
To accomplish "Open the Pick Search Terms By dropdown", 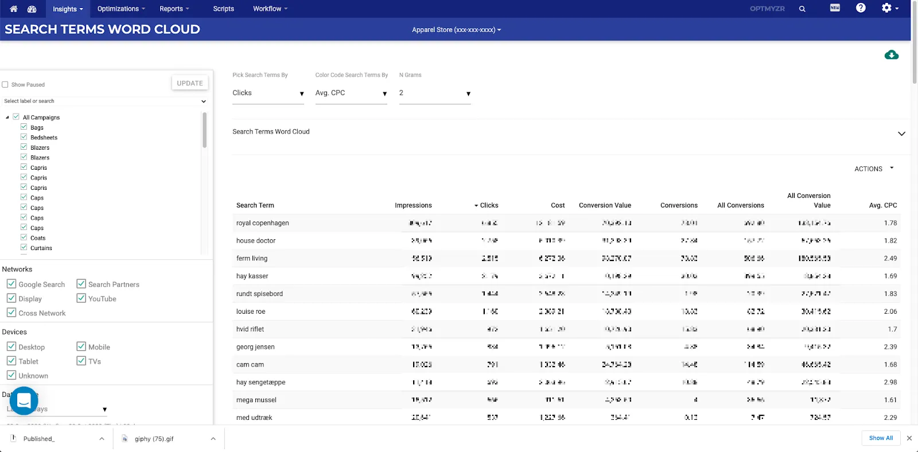I will click(268, 93).
